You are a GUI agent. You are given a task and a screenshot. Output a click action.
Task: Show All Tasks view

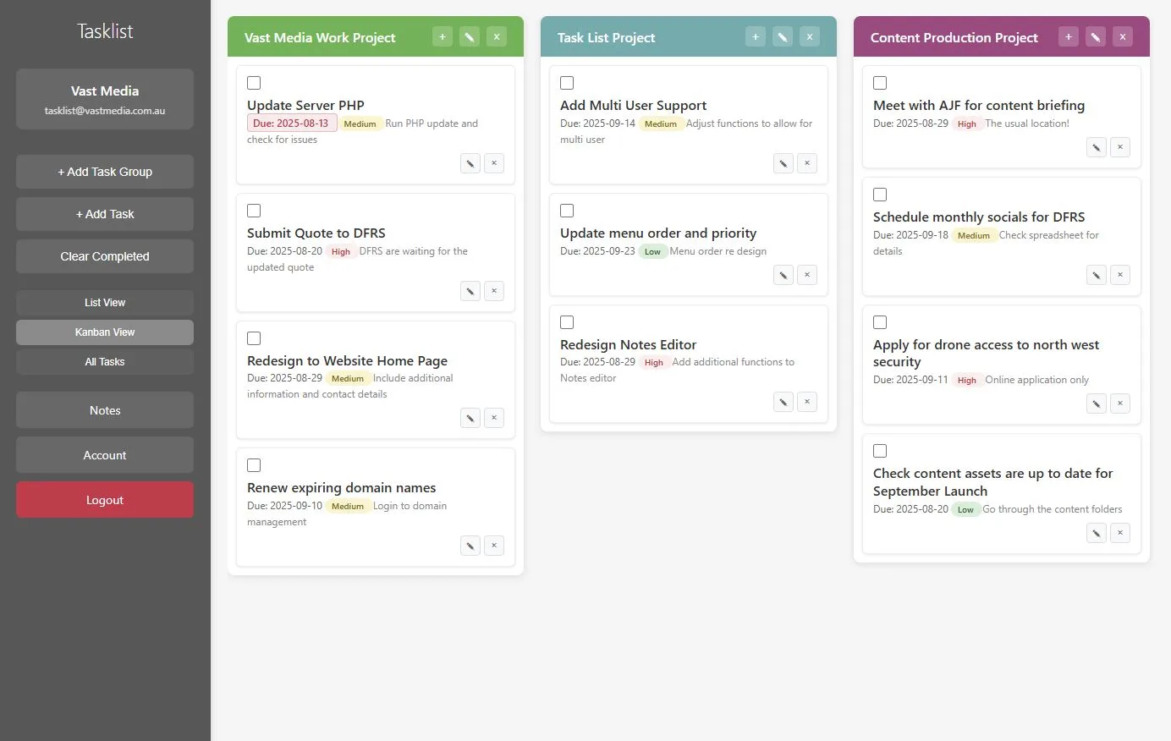105,362
